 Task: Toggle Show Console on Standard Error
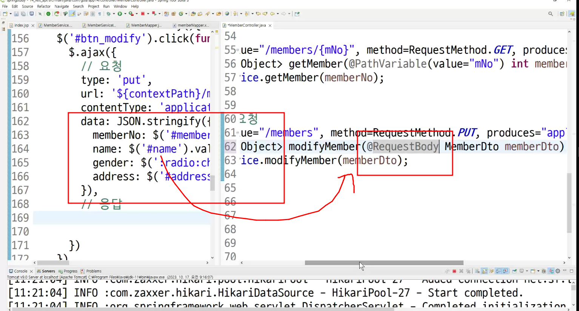pos(505,271)
